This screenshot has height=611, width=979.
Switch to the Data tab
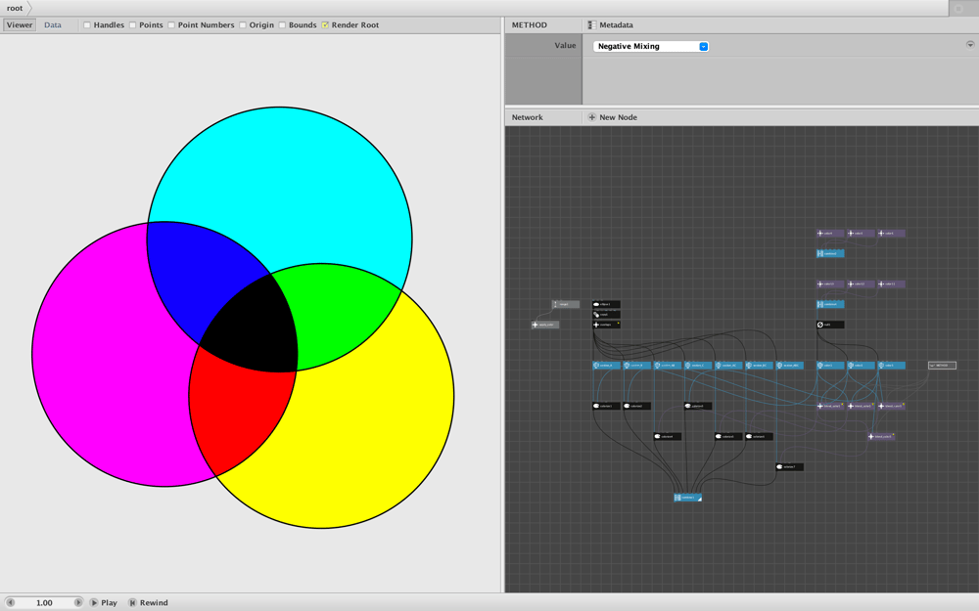point(53,25)
